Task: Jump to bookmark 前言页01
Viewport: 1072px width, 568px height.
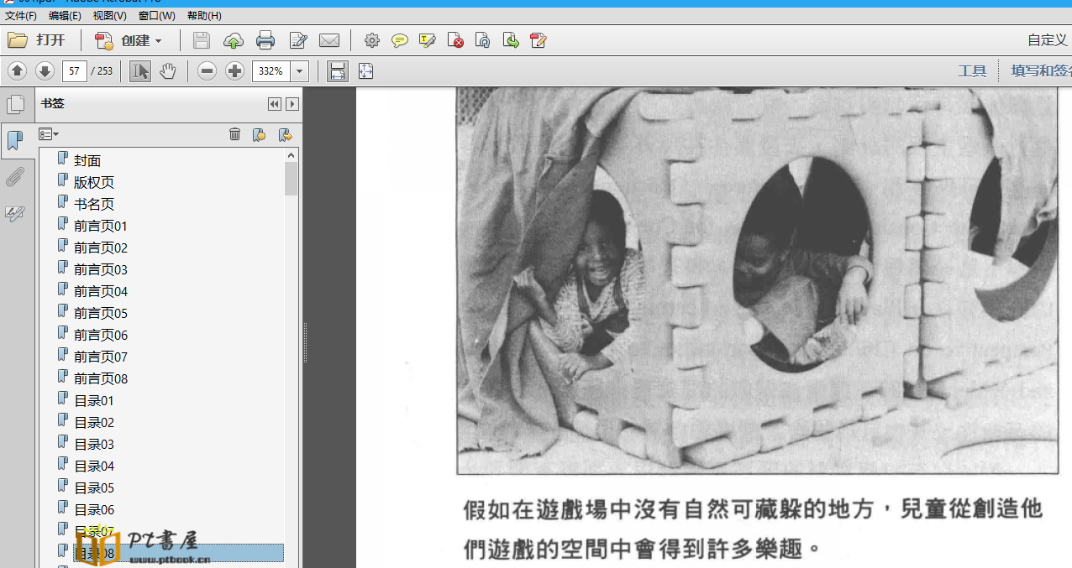Action: tap(101, 226)
